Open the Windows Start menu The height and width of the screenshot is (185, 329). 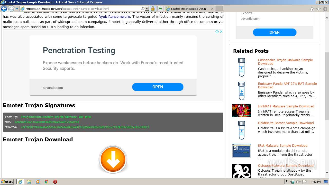pyautogui.click(x=7, y=181)
